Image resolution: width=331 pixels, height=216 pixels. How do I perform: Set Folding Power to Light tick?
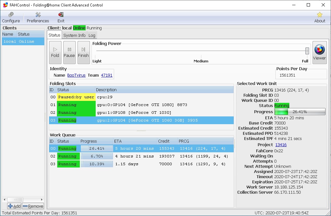[95, 56]
